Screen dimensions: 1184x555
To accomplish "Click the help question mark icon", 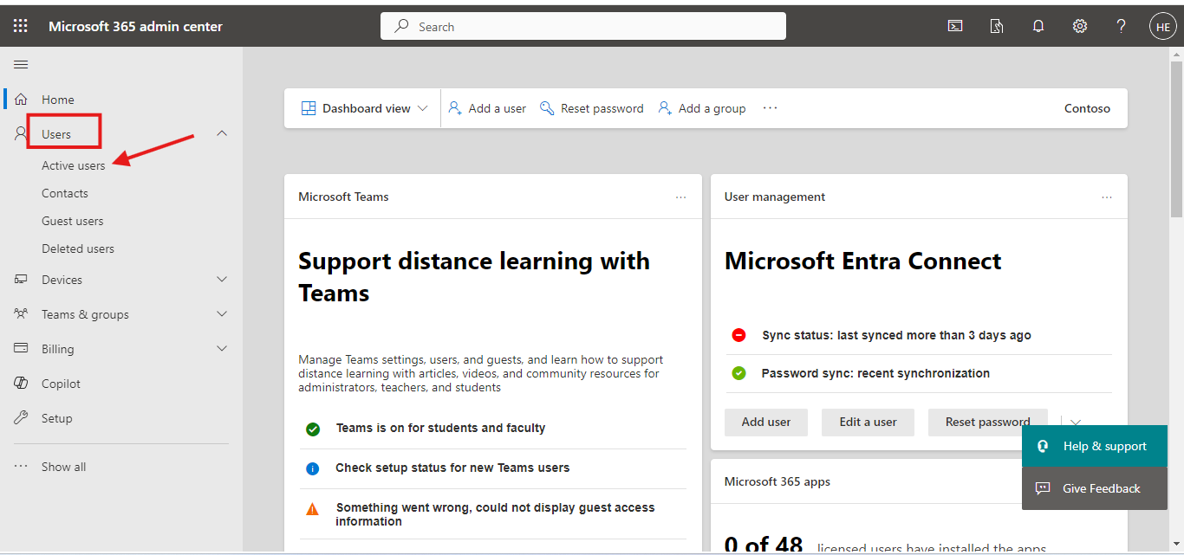I will click(1122, 26).
